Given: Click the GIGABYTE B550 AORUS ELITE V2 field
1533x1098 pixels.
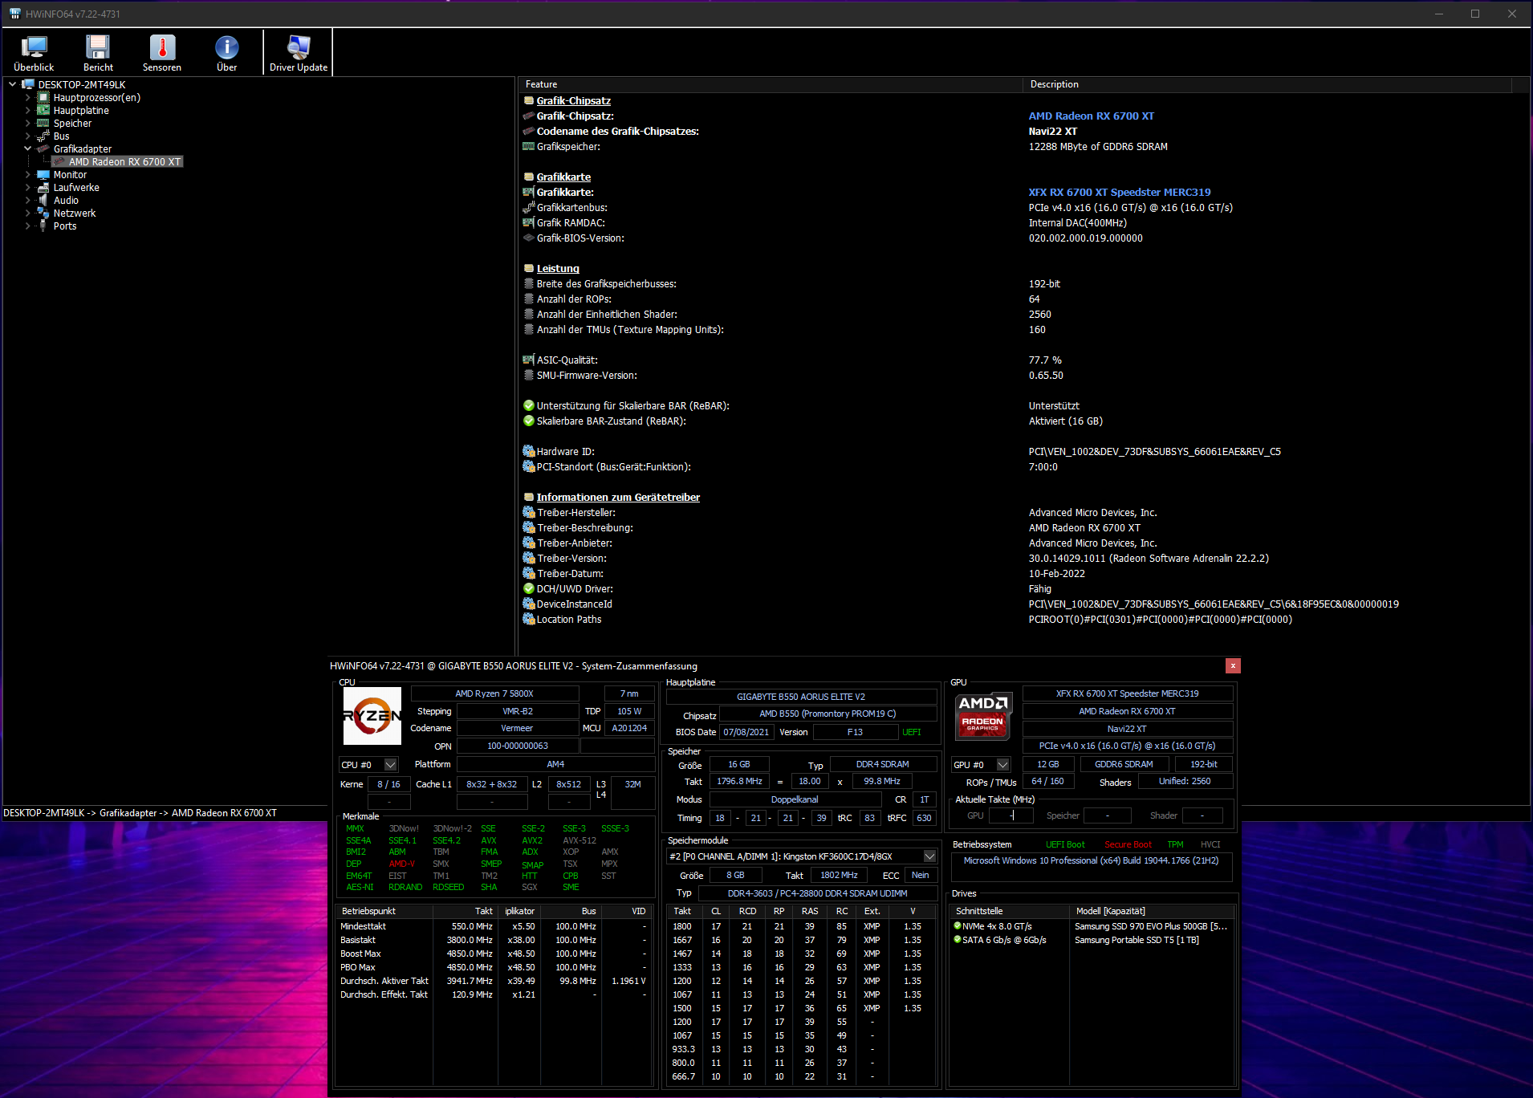Looking at the screenshot, I should click(801, 697).
